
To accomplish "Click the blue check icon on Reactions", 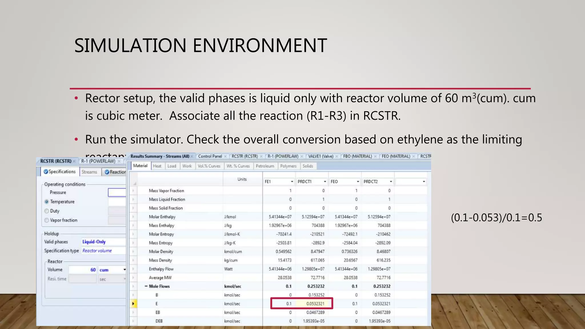I will pyautogui.click(x=107, y=172).
